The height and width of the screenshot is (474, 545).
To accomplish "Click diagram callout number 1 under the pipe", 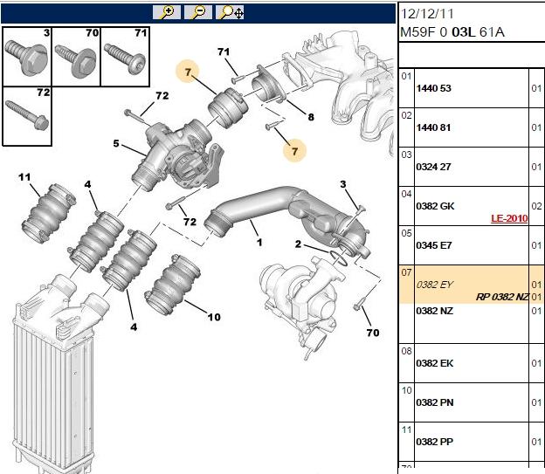I will (x=259, y=242).
